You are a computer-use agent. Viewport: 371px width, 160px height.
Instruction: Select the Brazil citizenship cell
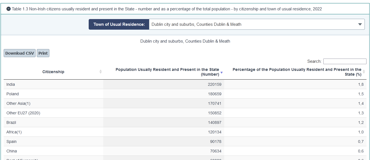[11, 122]
